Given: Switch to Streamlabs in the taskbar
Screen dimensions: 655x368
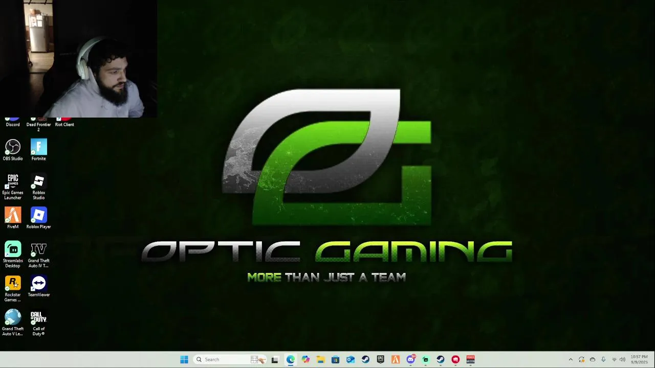Looking at the screenshot, I should [x=425, y=359].
